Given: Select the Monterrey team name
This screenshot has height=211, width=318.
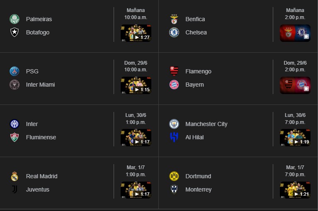Looking at the screenshot, I should coord(199,189).
